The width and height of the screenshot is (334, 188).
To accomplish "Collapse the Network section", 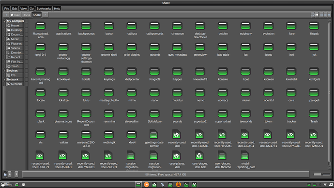I will pos(4,79).
